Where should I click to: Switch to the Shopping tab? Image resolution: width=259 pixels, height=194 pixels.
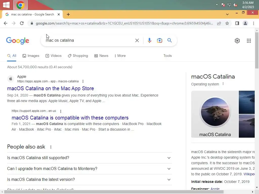78,56
